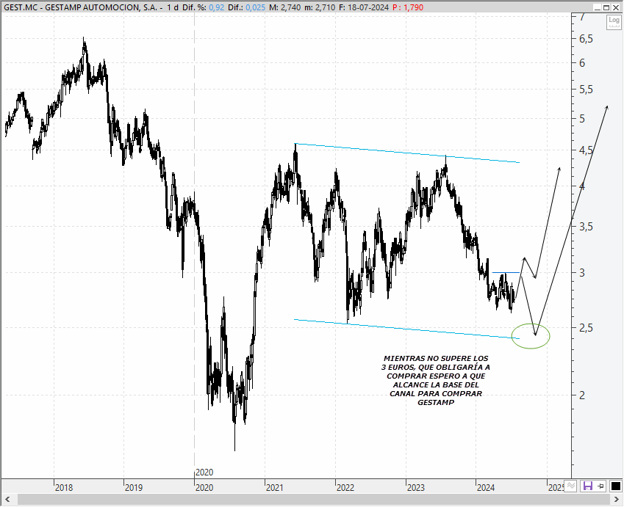This screenshot has height=507, width=624.
Task: Click the '1 d' timeframe label
Action: coord(173,7)
